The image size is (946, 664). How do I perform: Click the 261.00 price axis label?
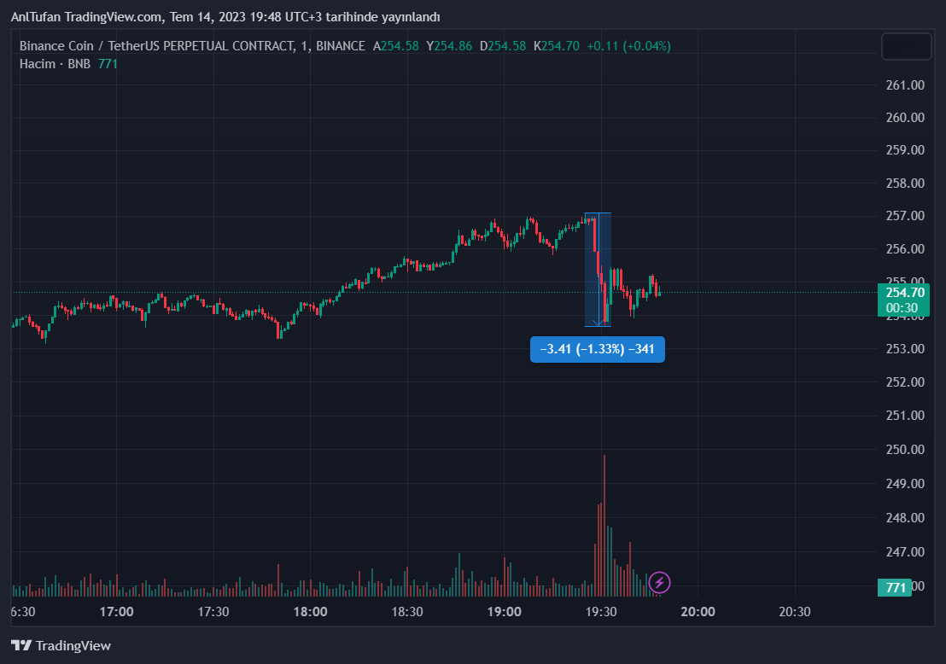[905, 85]
